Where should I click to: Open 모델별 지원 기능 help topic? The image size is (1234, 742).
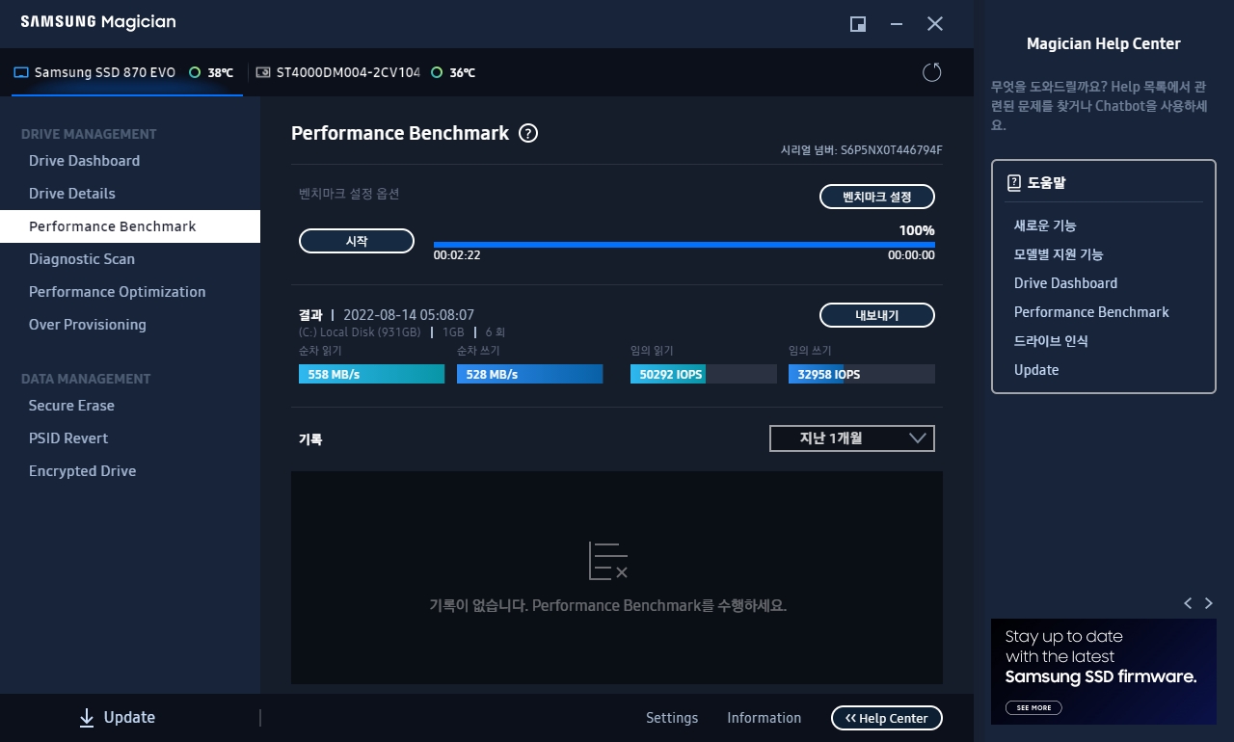(x=1059, y=254)
